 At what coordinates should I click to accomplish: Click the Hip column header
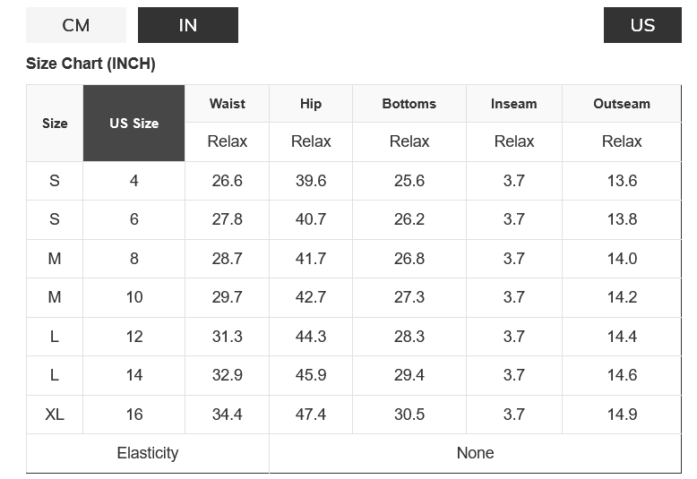click(311, 104)
